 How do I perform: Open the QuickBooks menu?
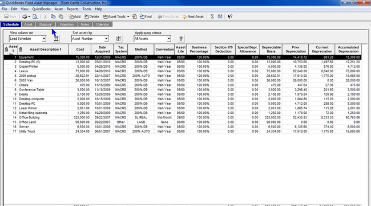pos(42,9)
